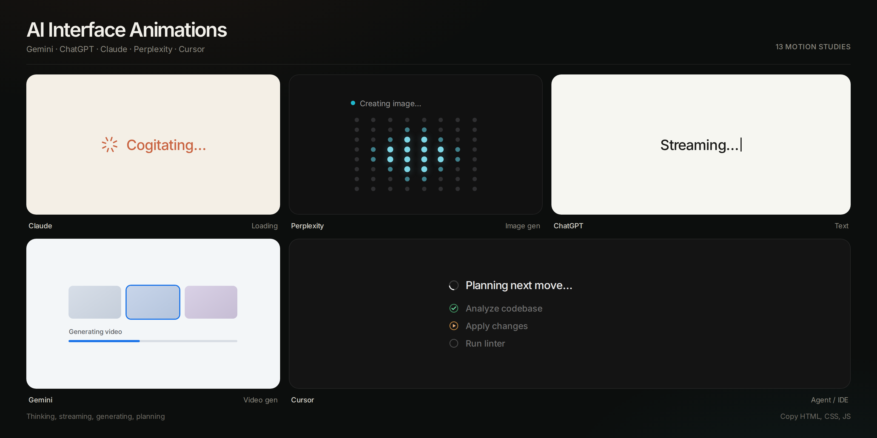Screen dimensions: 877x438
Task: Click Copy HTML, CSS, JS footer text
Action: (815, 416)
